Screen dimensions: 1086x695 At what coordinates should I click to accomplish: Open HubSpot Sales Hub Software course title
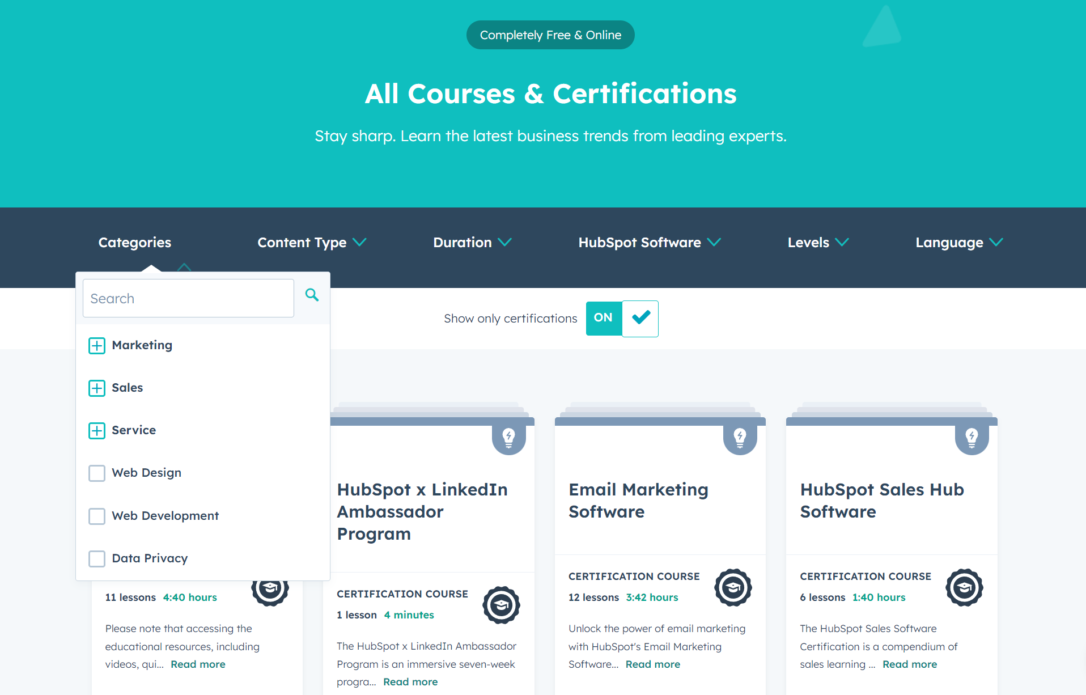click(882, 501)
